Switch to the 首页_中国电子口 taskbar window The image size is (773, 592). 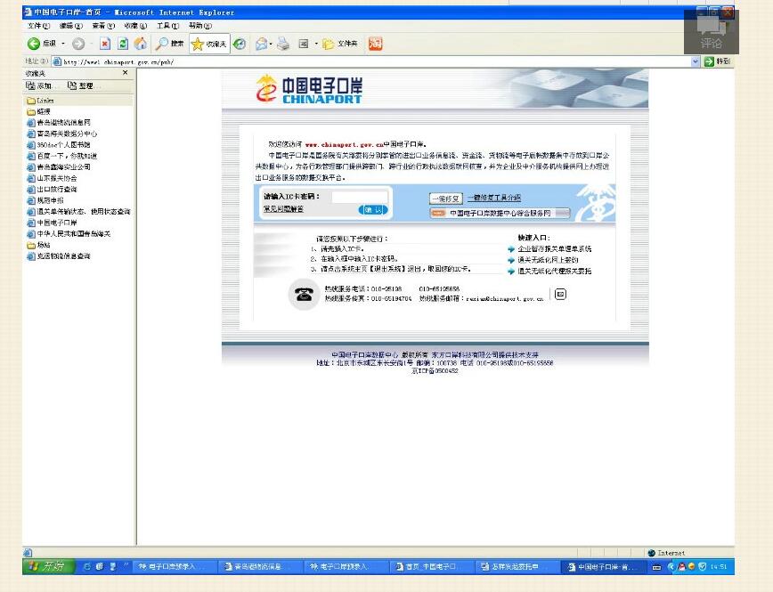point(431,567)
